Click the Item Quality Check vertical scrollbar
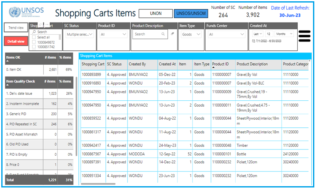This screenshot has width=316, height=190. (x=76, y=116)
